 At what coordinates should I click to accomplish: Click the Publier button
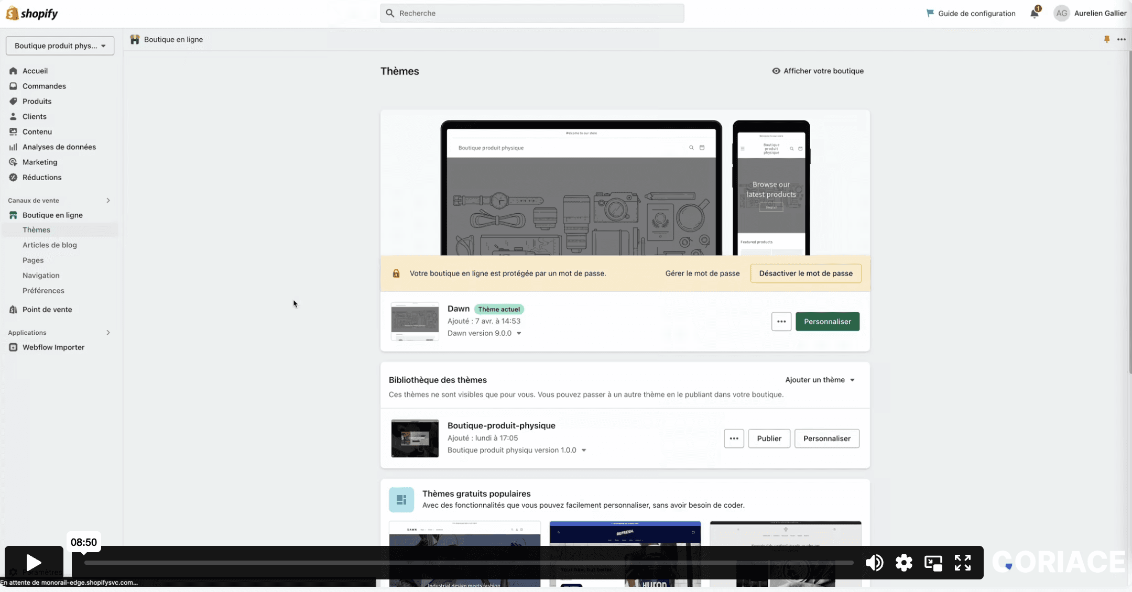click(769, 438)
